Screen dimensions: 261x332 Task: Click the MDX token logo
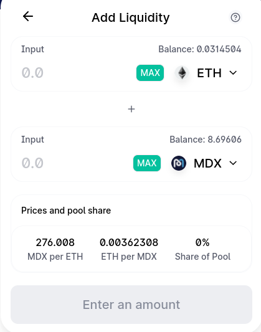(179, 163)
